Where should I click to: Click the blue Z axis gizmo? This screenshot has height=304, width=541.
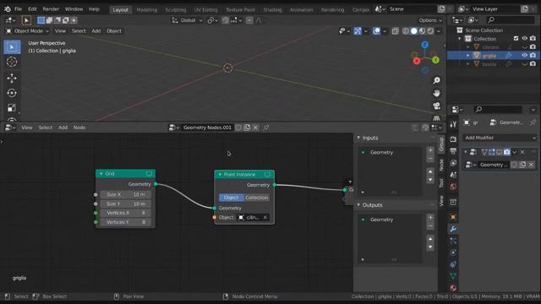(x=424, y=45)
